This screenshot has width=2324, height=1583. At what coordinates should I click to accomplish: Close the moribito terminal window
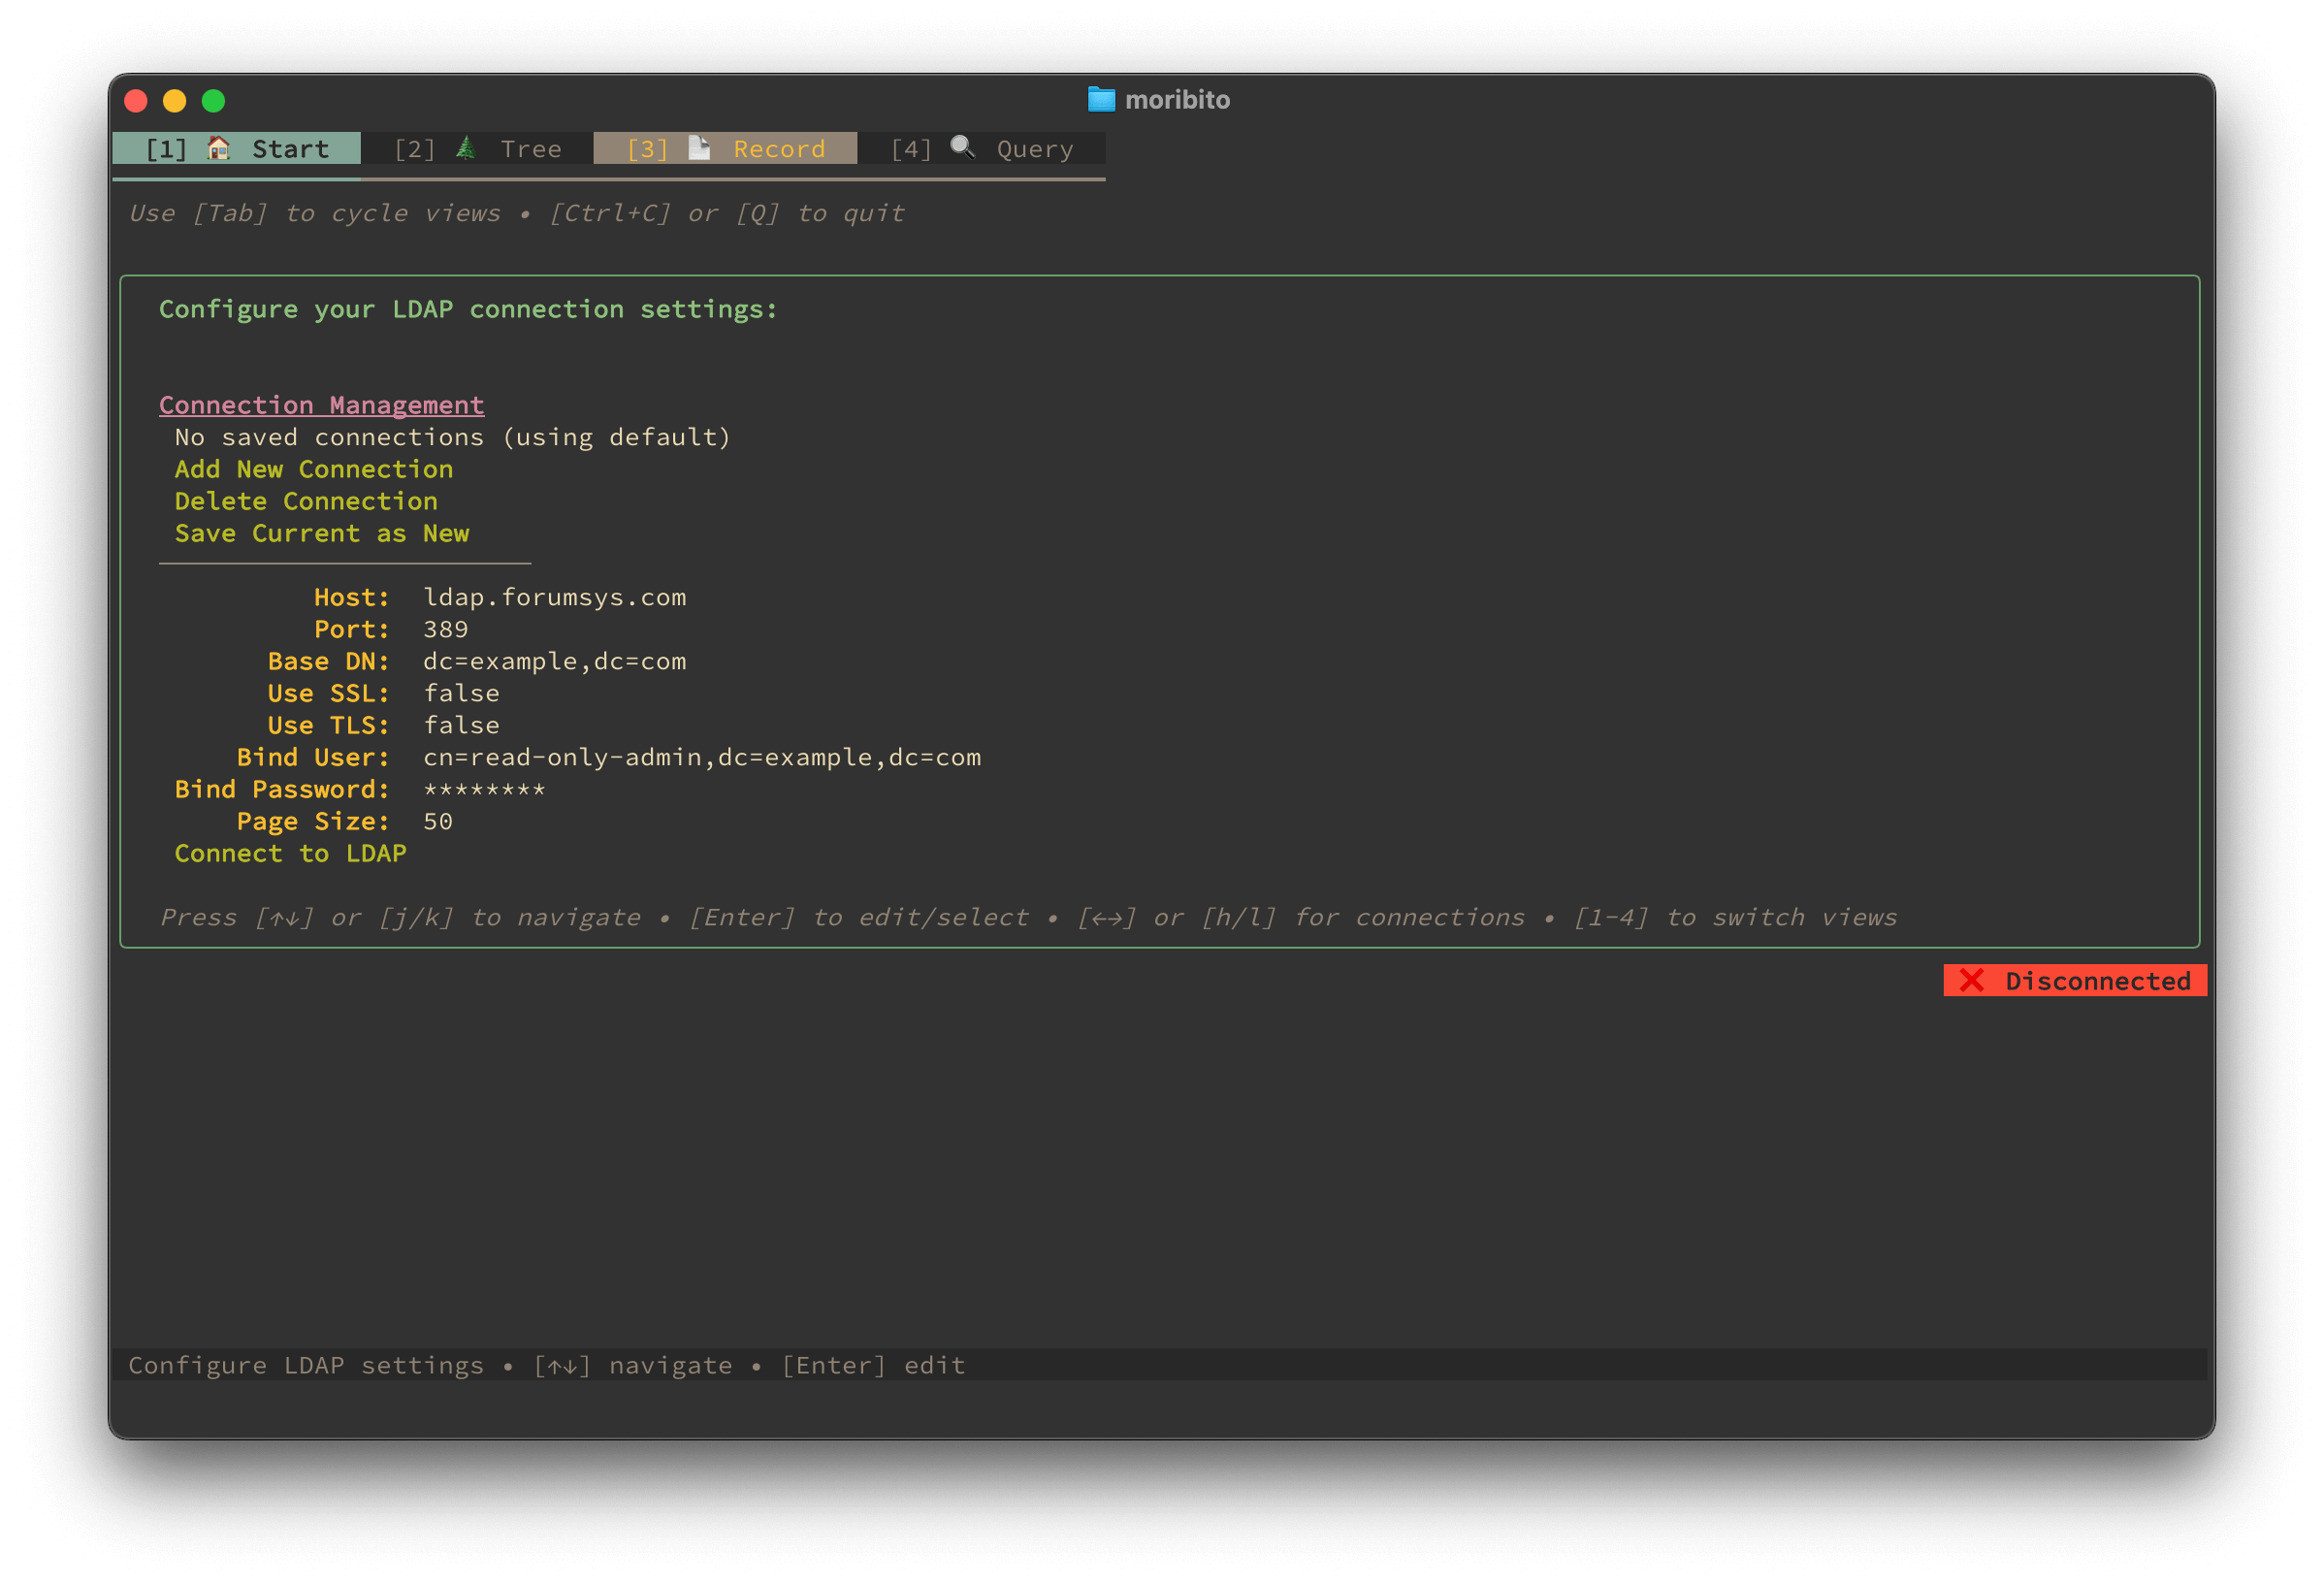tap(136, 101)
